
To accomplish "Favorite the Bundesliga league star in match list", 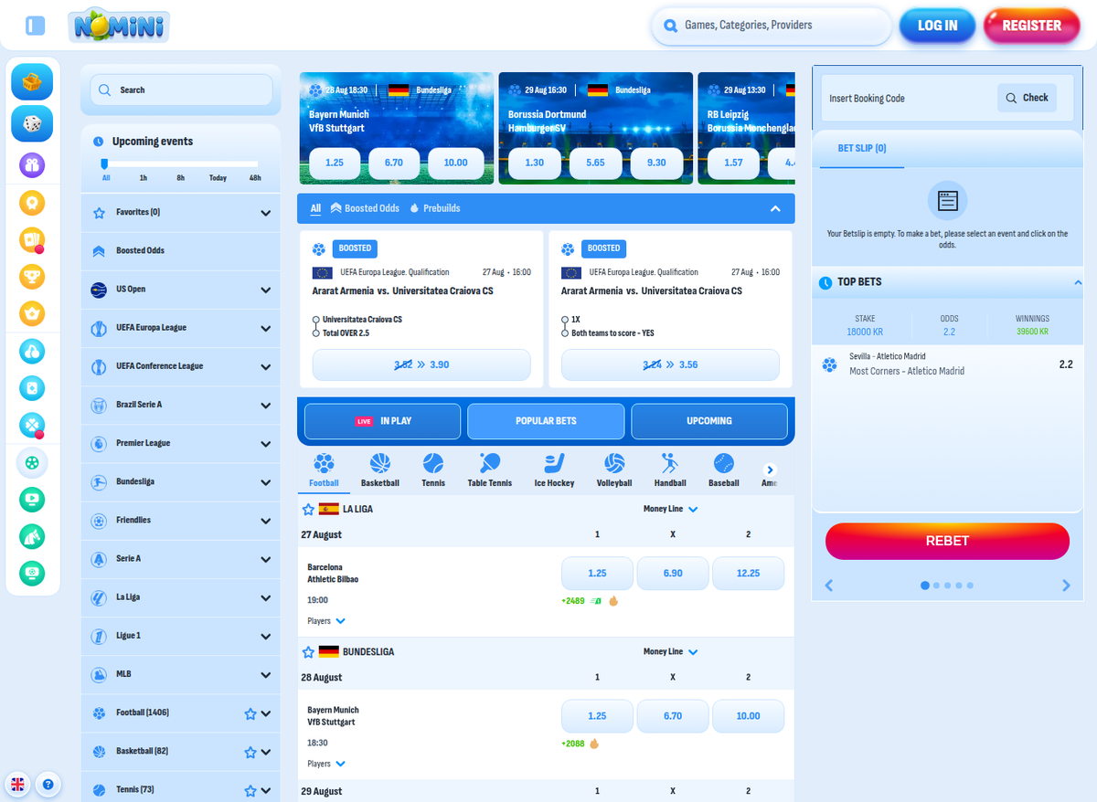I will coord(308,652).
